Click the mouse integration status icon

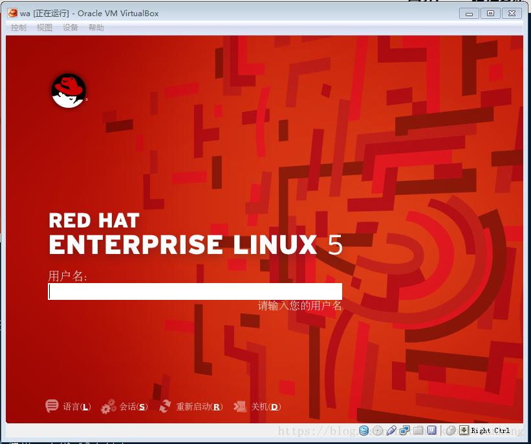[x=451, y=430]
